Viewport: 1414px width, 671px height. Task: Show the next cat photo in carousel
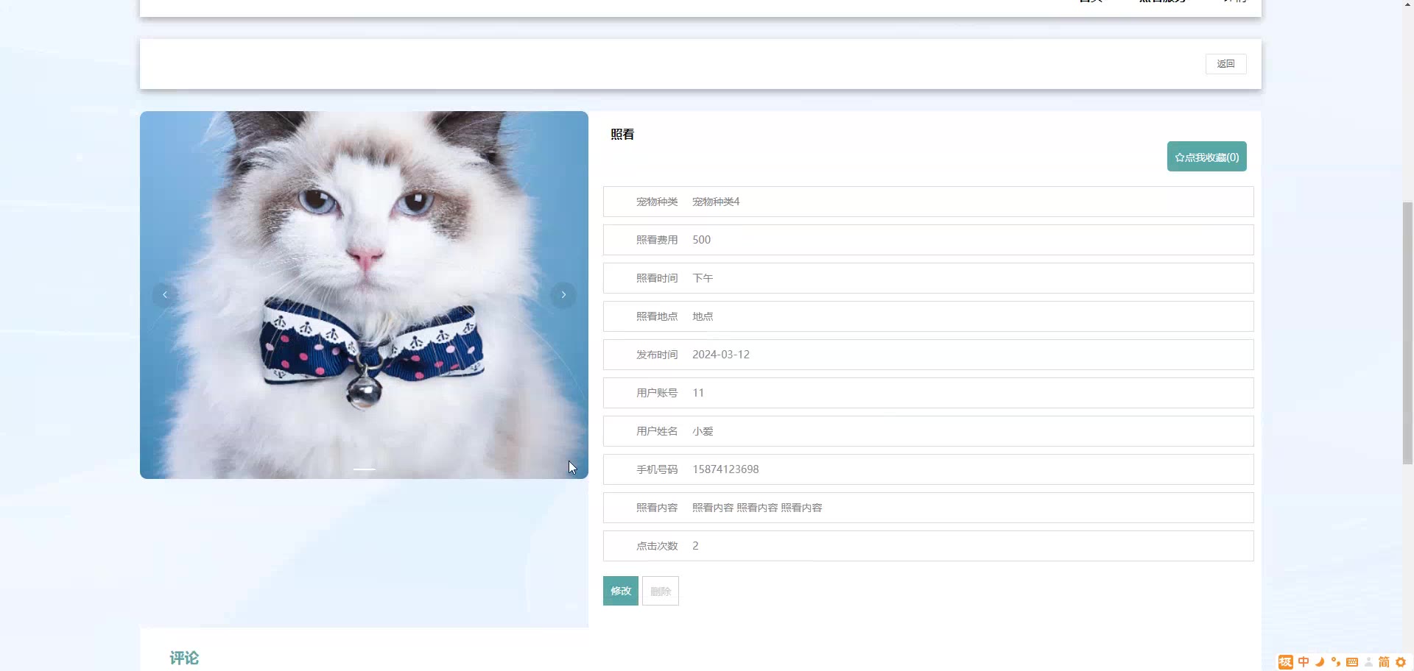[x=563, y=295]
